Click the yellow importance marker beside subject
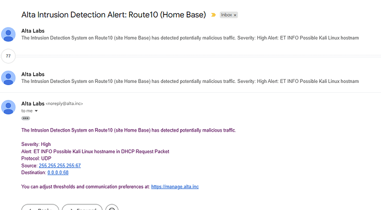The width and height of the screenshot is (381, 210). click(213, 15)
